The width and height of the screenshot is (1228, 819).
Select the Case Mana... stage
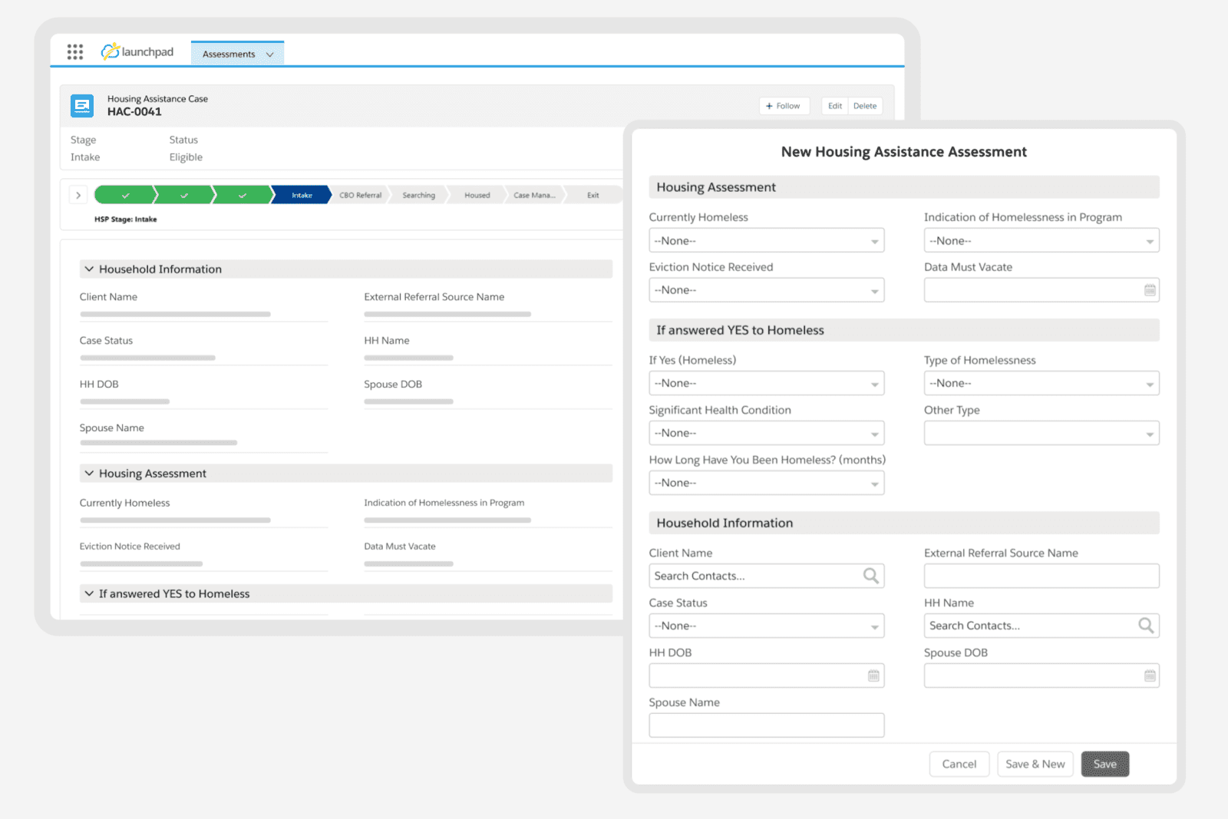click(x=534, y=195)
